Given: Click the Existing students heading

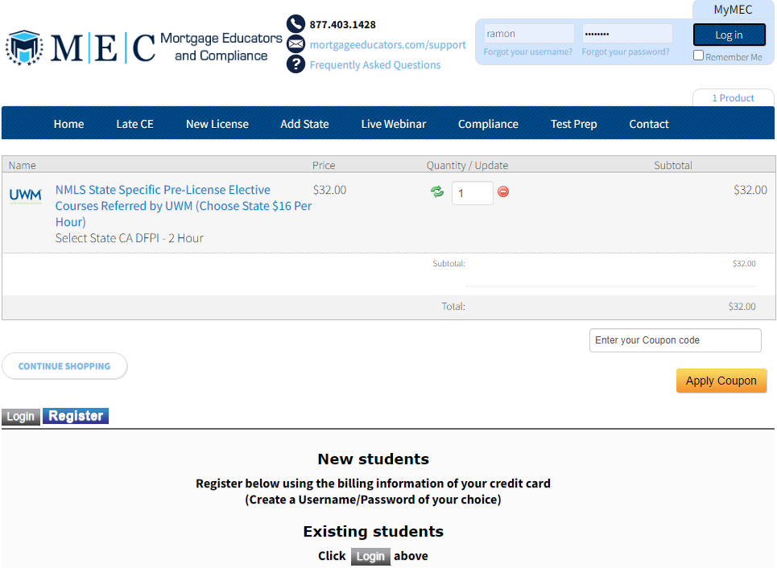Looking at the screenshot, I should 373,531.
